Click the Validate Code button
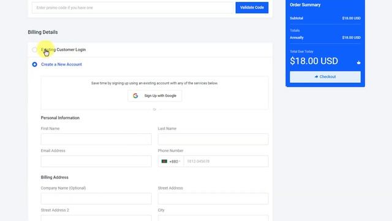392x221 pixels. 252,7
